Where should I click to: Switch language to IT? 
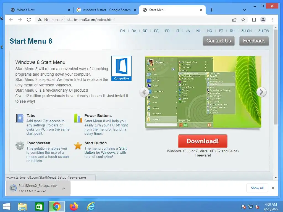[178, 31]
